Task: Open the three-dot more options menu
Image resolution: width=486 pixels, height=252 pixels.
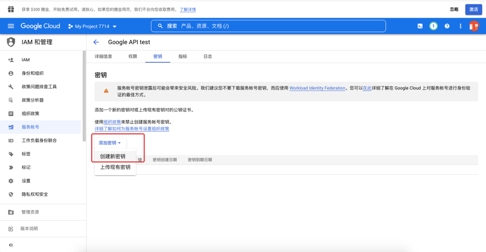Action: pos(460,26)
